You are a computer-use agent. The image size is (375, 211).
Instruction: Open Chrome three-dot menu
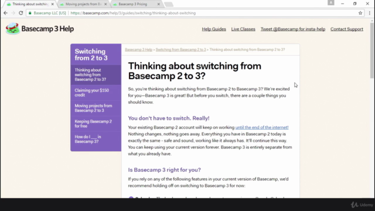pyautogui.click(x=370, y=13)
